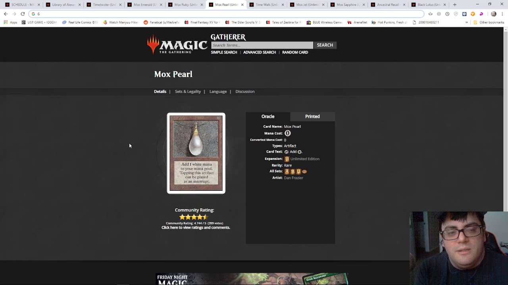Image resolution: width=508 pixels, height=285 pixels.
Task: Open the Chrome profile avatar icon
Action: coord(493,14)
